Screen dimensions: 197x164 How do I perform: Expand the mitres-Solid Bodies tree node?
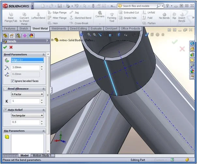coord(53,40)
